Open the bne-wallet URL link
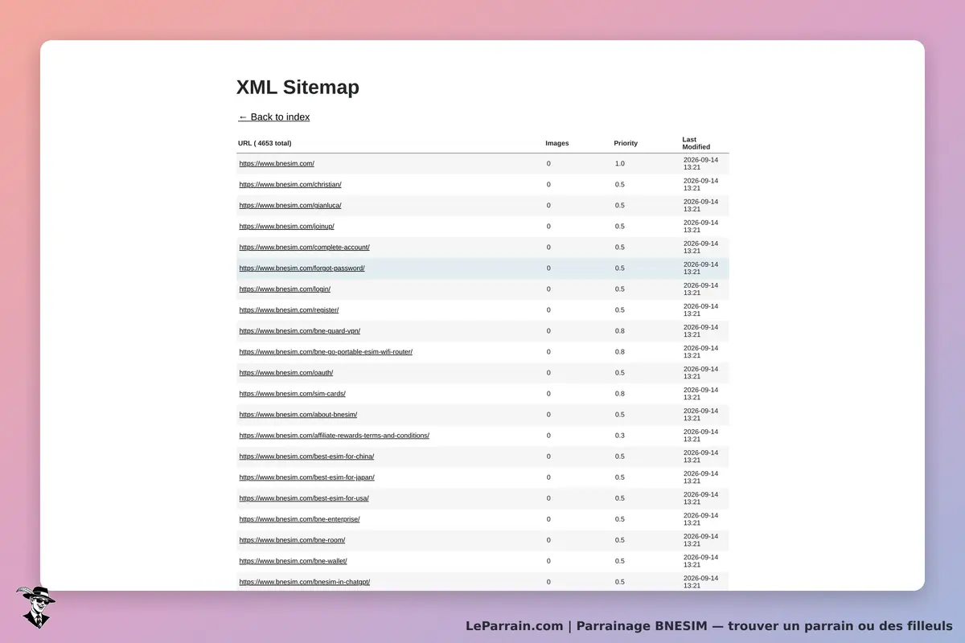The image size is (965, 643). click(293, 561)
